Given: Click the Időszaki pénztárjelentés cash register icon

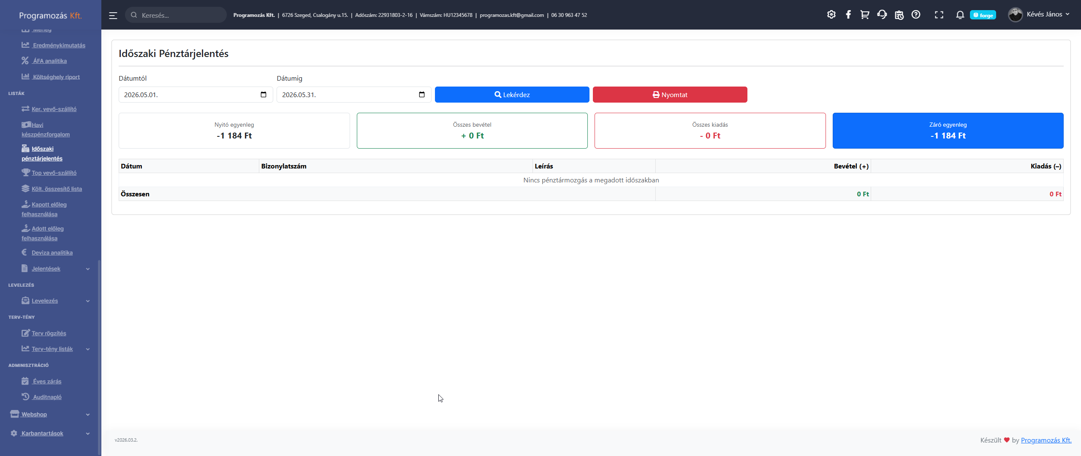Looking at the screenshot, I should (25, 148).
